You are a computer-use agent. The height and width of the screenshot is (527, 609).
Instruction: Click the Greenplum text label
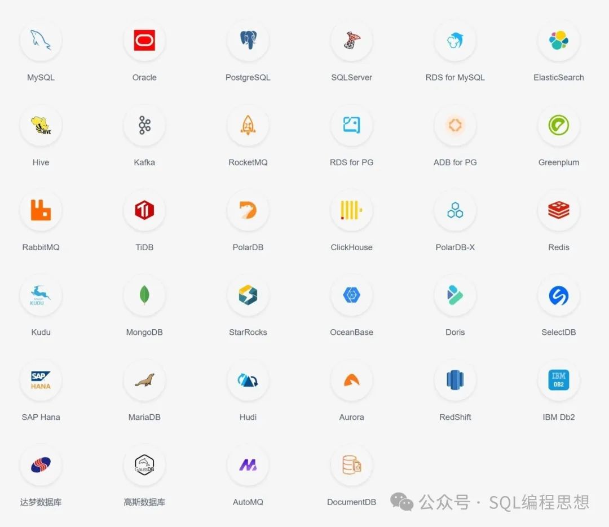(x=558, y=162)
